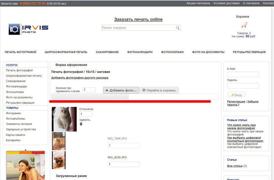The width and height of the screenshot is (274, 180).
Task: Click the trash icon under Удалить
Action: click(81, 124)
